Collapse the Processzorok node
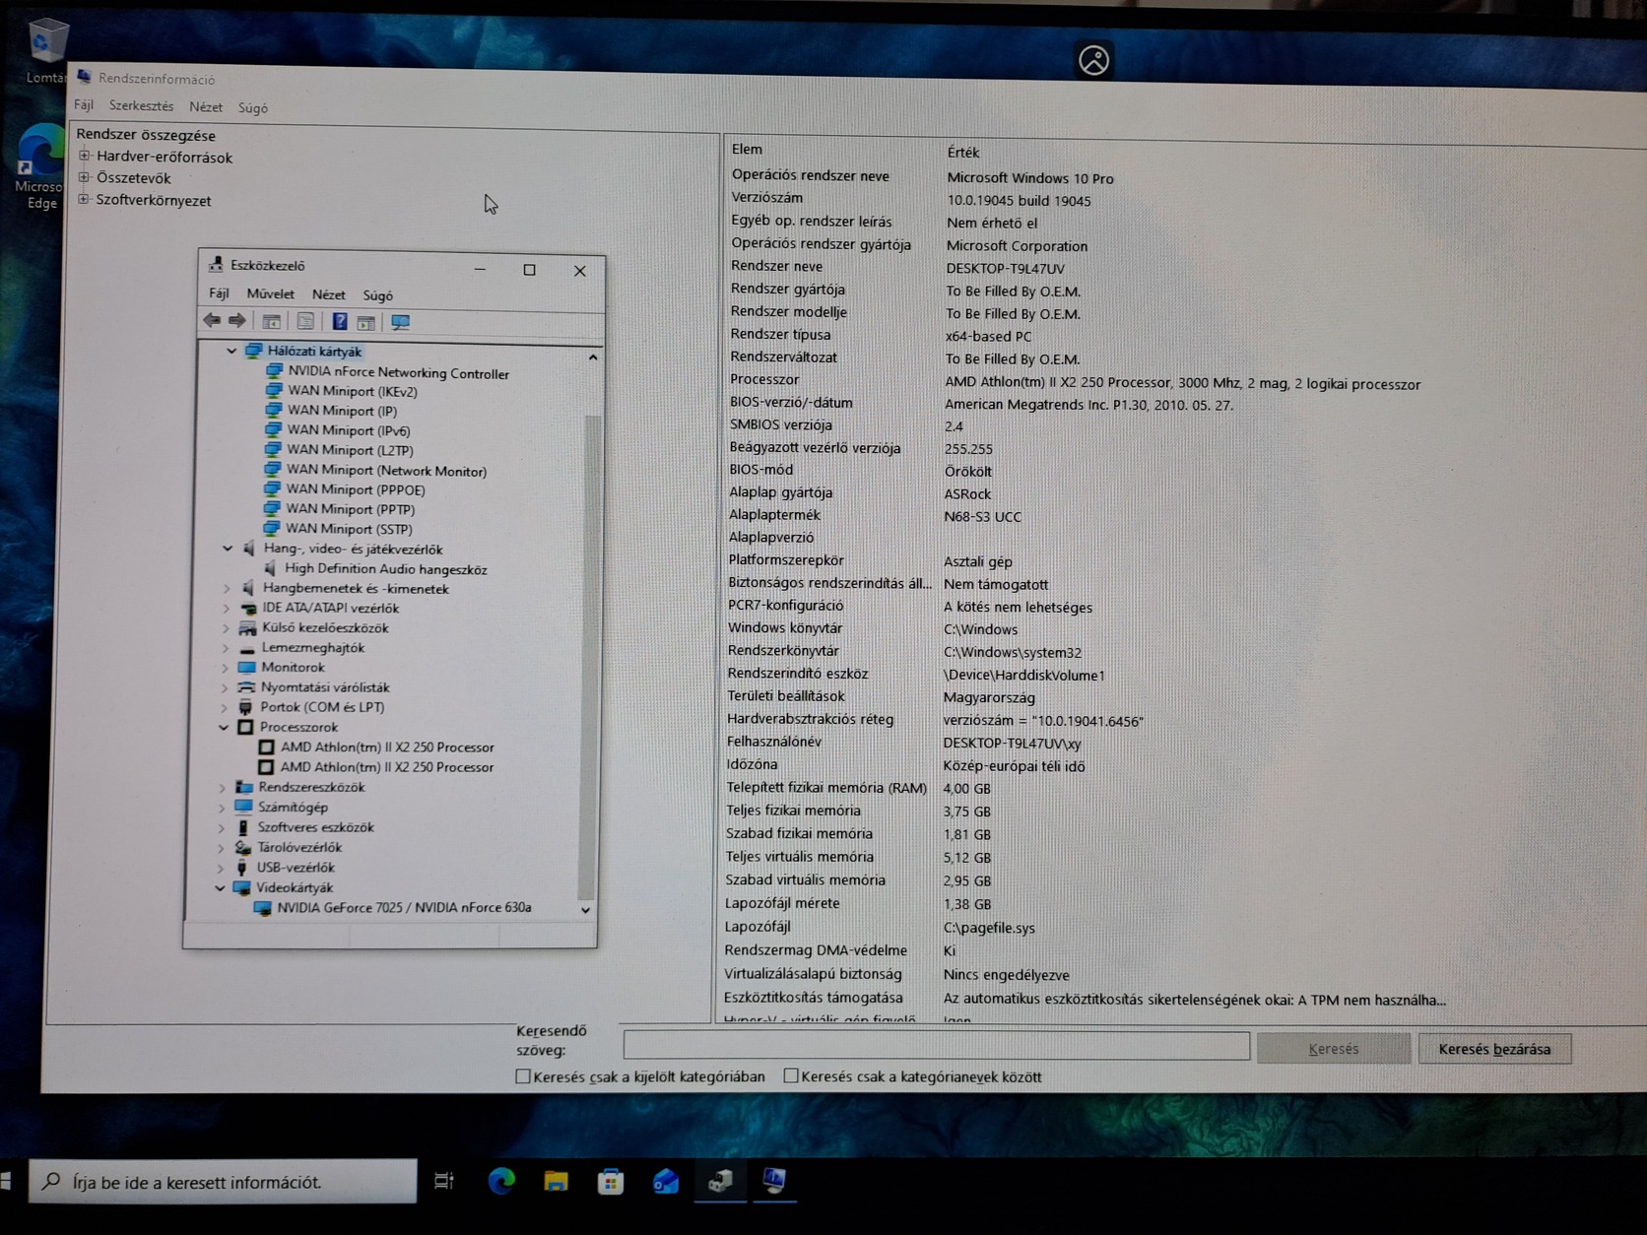 (225, 728)
